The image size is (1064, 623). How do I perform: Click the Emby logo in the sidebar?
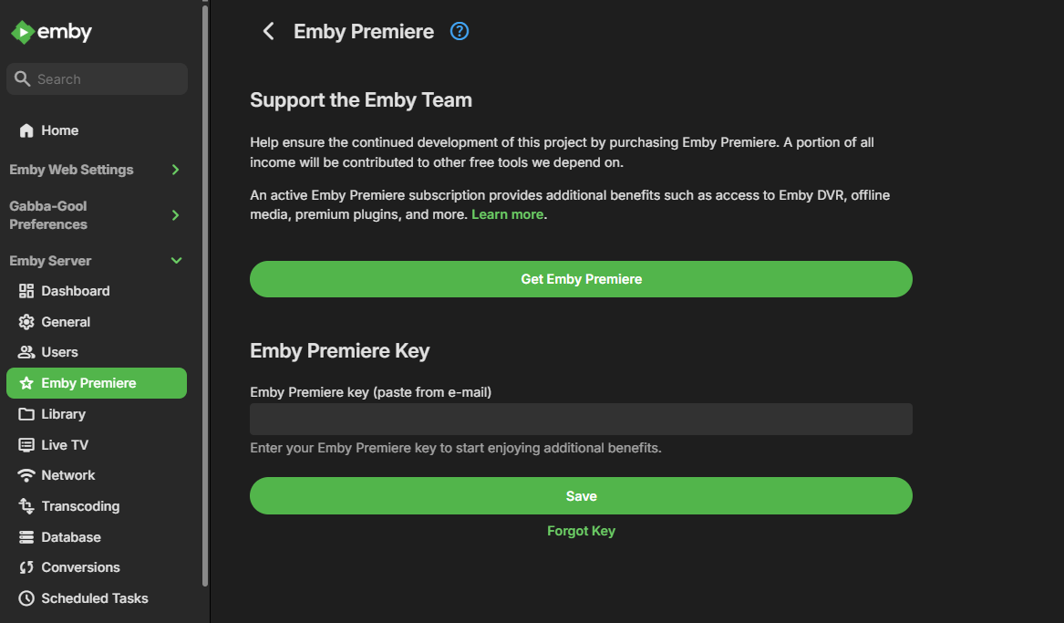point(52,33)
